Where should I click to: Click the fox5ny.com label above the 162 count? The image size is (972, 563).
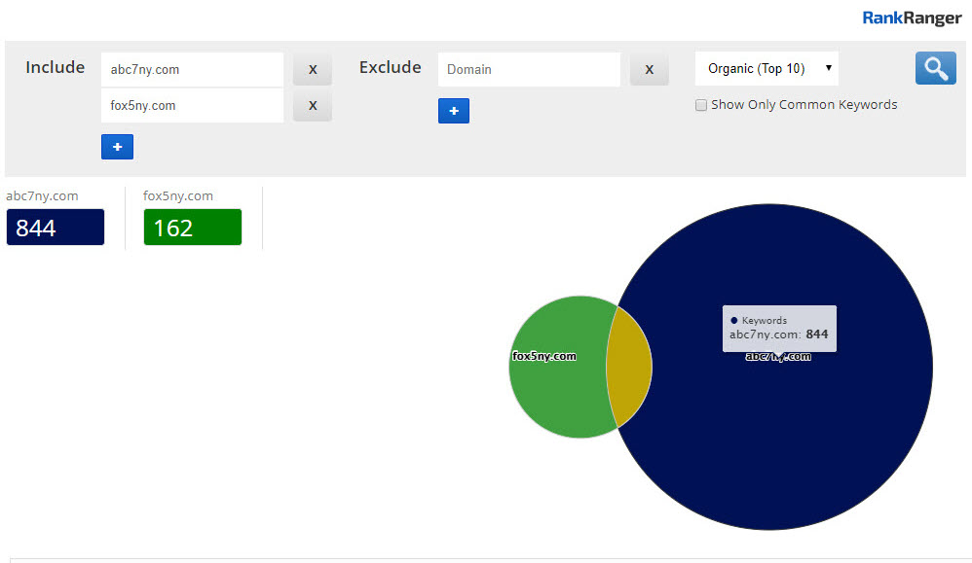tap(178, 195)
